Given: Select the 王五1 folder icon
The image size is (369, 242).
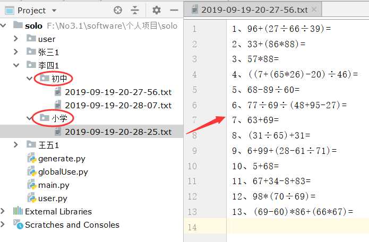Looking at the screenshot, I should click(31, 144).
